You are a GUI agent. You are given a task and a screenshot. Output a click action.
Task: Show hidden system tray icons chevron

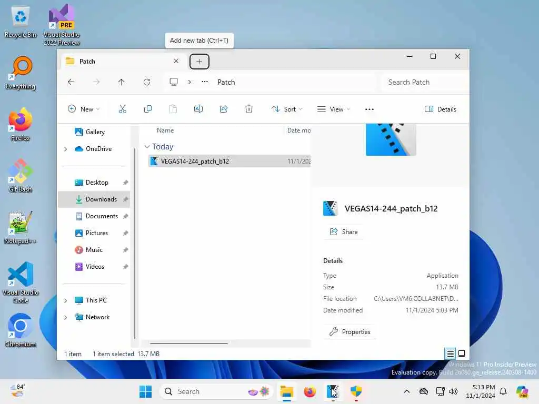tap(407, 391)
